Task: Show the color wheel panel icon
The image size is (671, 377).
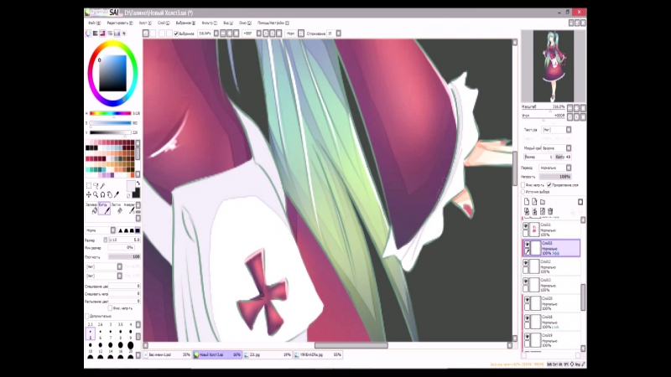Action: (x=88, y=34)
